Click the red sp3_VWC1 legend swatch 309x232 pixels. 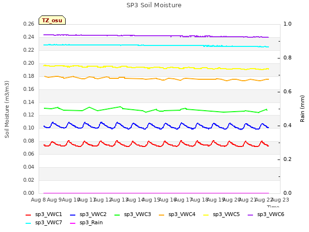[x=28, y=215]
